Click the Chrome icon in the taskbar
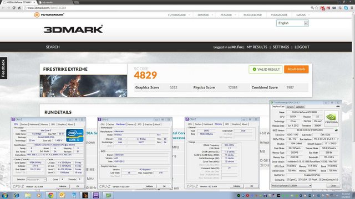Screen dimensions: 355x199 tap(50, 195)
